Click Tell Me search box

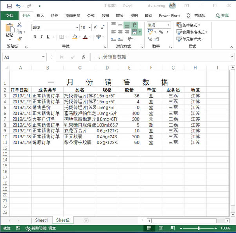pyautogui.click(x=196, y=16)
